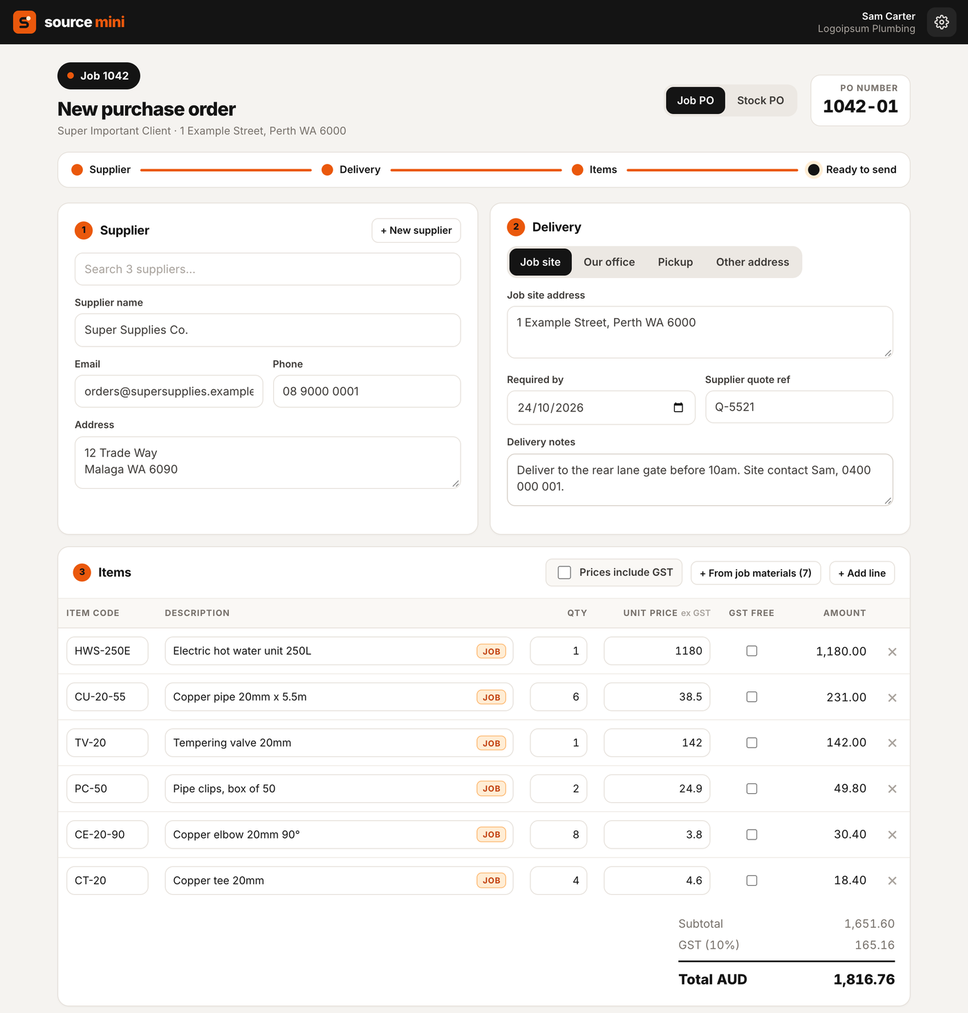
Task: Remove the Copper pipe 20mm line
Action: pyautogui.click(x=892, y=697)
